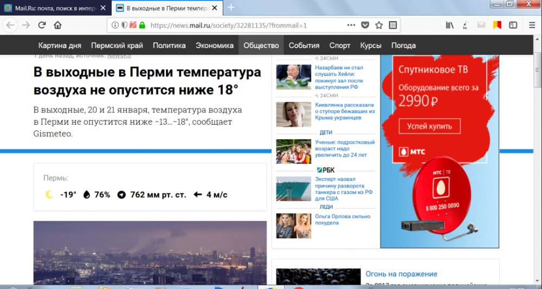Select Пермский край in navigation
542x289 pixels.
pos(117,46)
